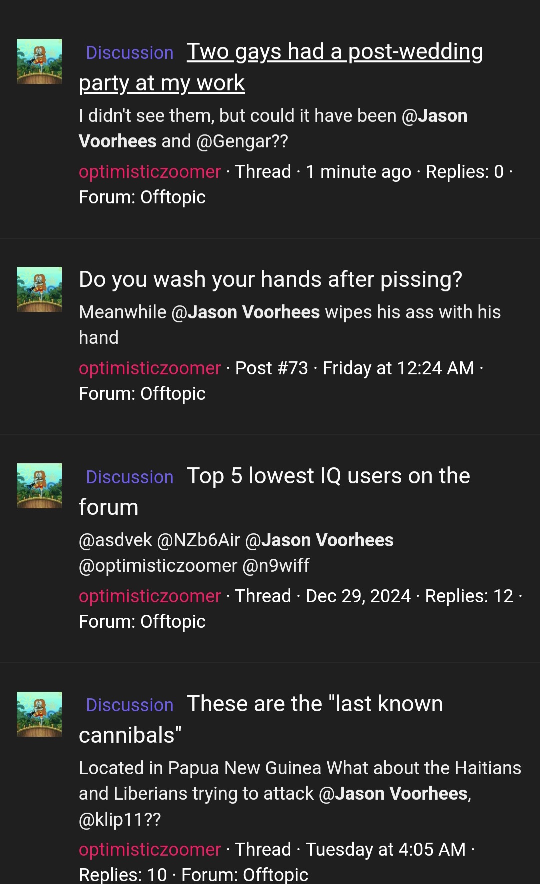The width and height of the screenshot is (540, 884).
Task: Click the Discussion prefix on the post-wedding party thread
Action: click(130, 53)
